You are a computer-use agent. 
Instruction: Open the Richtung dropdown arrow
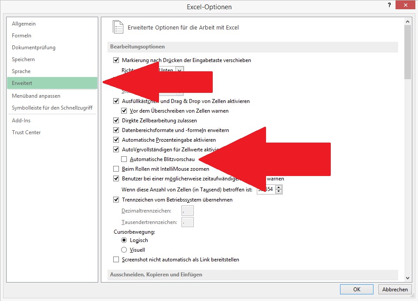pos(179,70)
